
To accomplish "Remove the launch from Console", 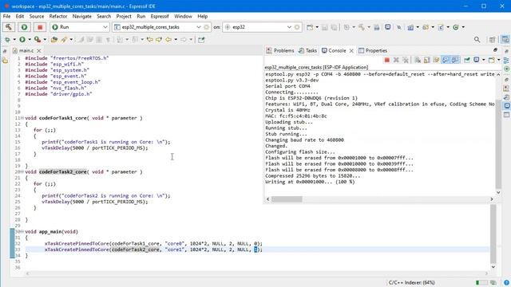I will point(396,60).
